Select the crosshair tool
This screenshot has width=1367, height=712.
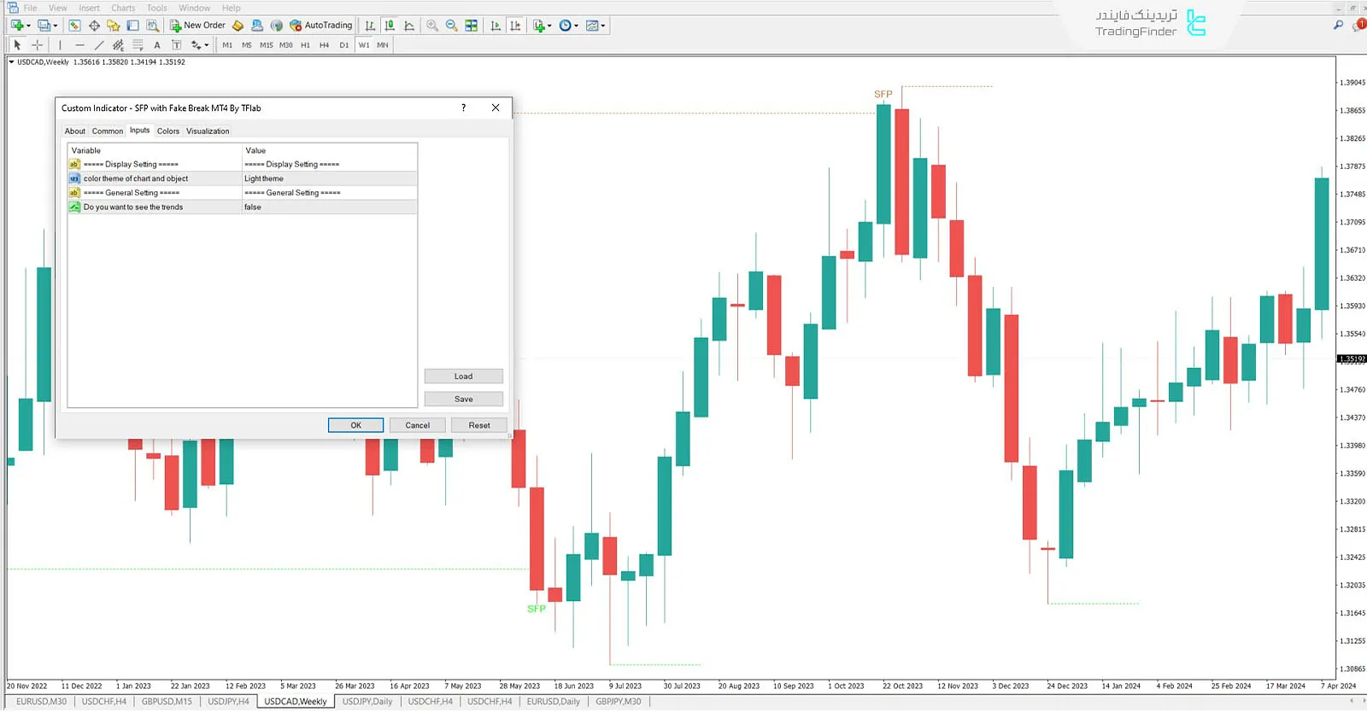click(x=37, y=45)
